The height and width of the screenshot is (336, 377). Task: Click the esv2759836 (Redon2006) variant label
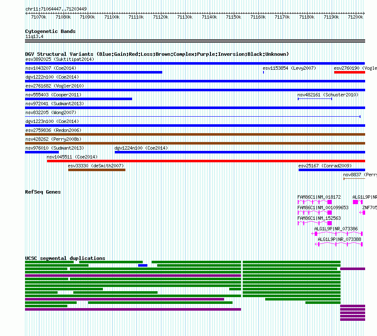click(x=53, y=130)
